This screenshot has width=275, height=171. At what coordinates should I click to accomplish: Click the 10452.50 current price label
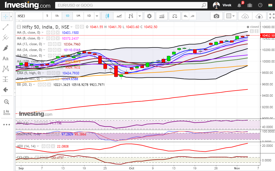tap(268, 36)
